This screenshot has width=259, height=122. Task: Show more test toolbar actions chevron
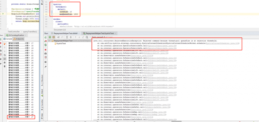pos(90,37)
